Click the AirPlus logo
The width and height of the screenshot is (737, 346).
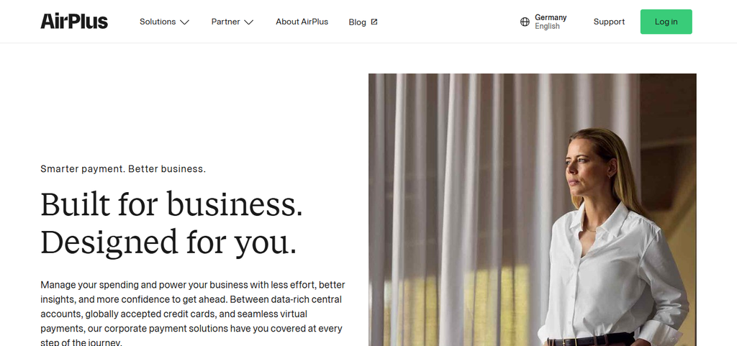74,22
